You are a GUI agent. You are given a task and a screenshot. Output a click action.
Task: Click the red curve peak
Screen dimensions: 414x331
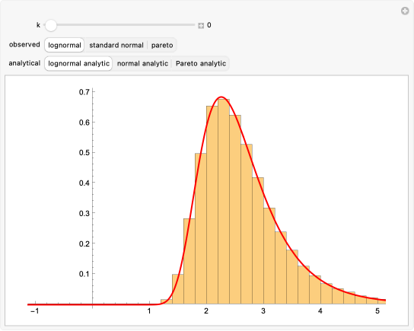(221, 97)
